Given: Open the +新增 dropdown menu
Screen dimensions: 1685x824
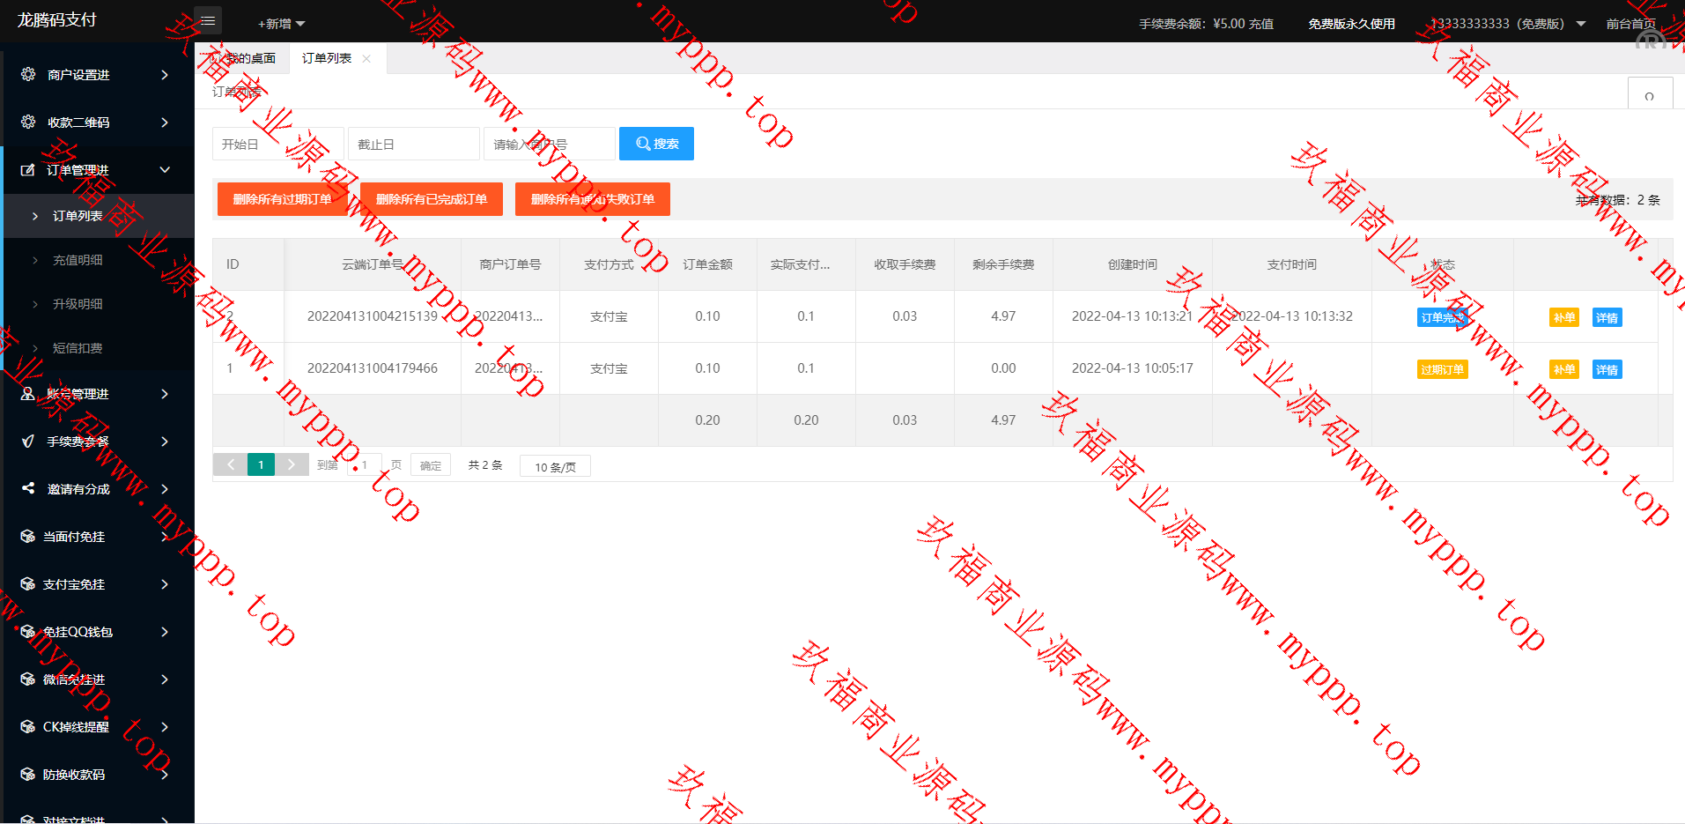Looking at the screenshot, I should (281, 24).
